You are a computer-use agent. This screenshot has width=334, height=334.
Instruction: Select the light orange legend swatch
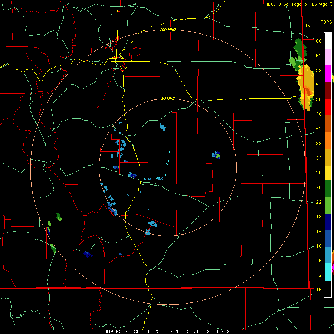coord(328,140)
